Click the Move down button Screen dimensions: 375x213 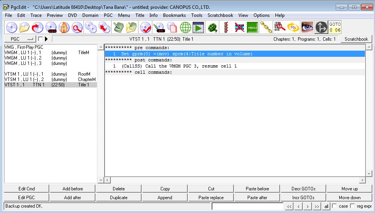tap(350, 198)
